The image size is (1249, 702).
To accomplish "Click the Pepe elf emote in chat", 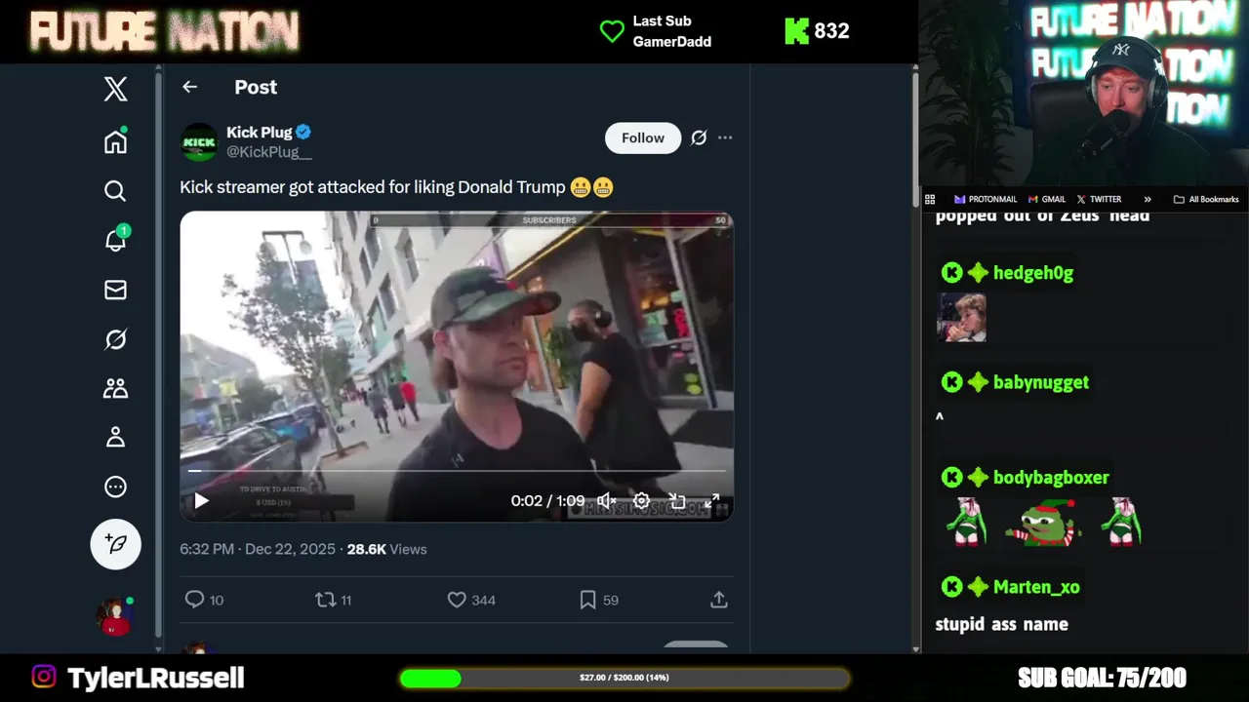I will tap(1044, 522).
